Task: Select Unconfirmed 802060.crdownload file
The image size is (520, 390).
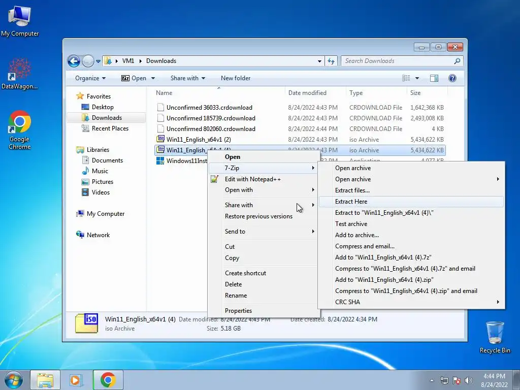Action: (300, 128)
